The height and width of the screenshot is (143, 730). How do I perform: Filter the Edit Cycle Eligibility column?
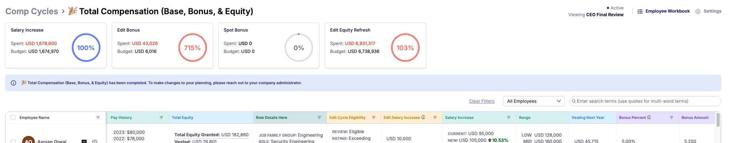point(374,118)
